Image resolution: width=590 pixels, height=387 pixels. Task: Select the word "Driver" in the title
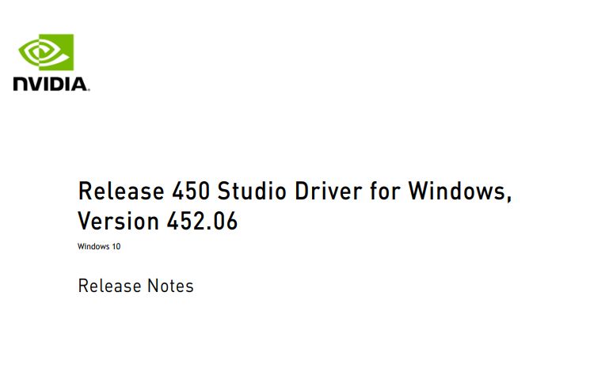pyautogui.click(x=329, y=191)
